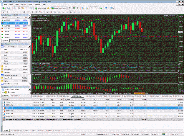The image size is (184, 136).
Task: Switch timeframe to W1
Action: click(75, 12)
